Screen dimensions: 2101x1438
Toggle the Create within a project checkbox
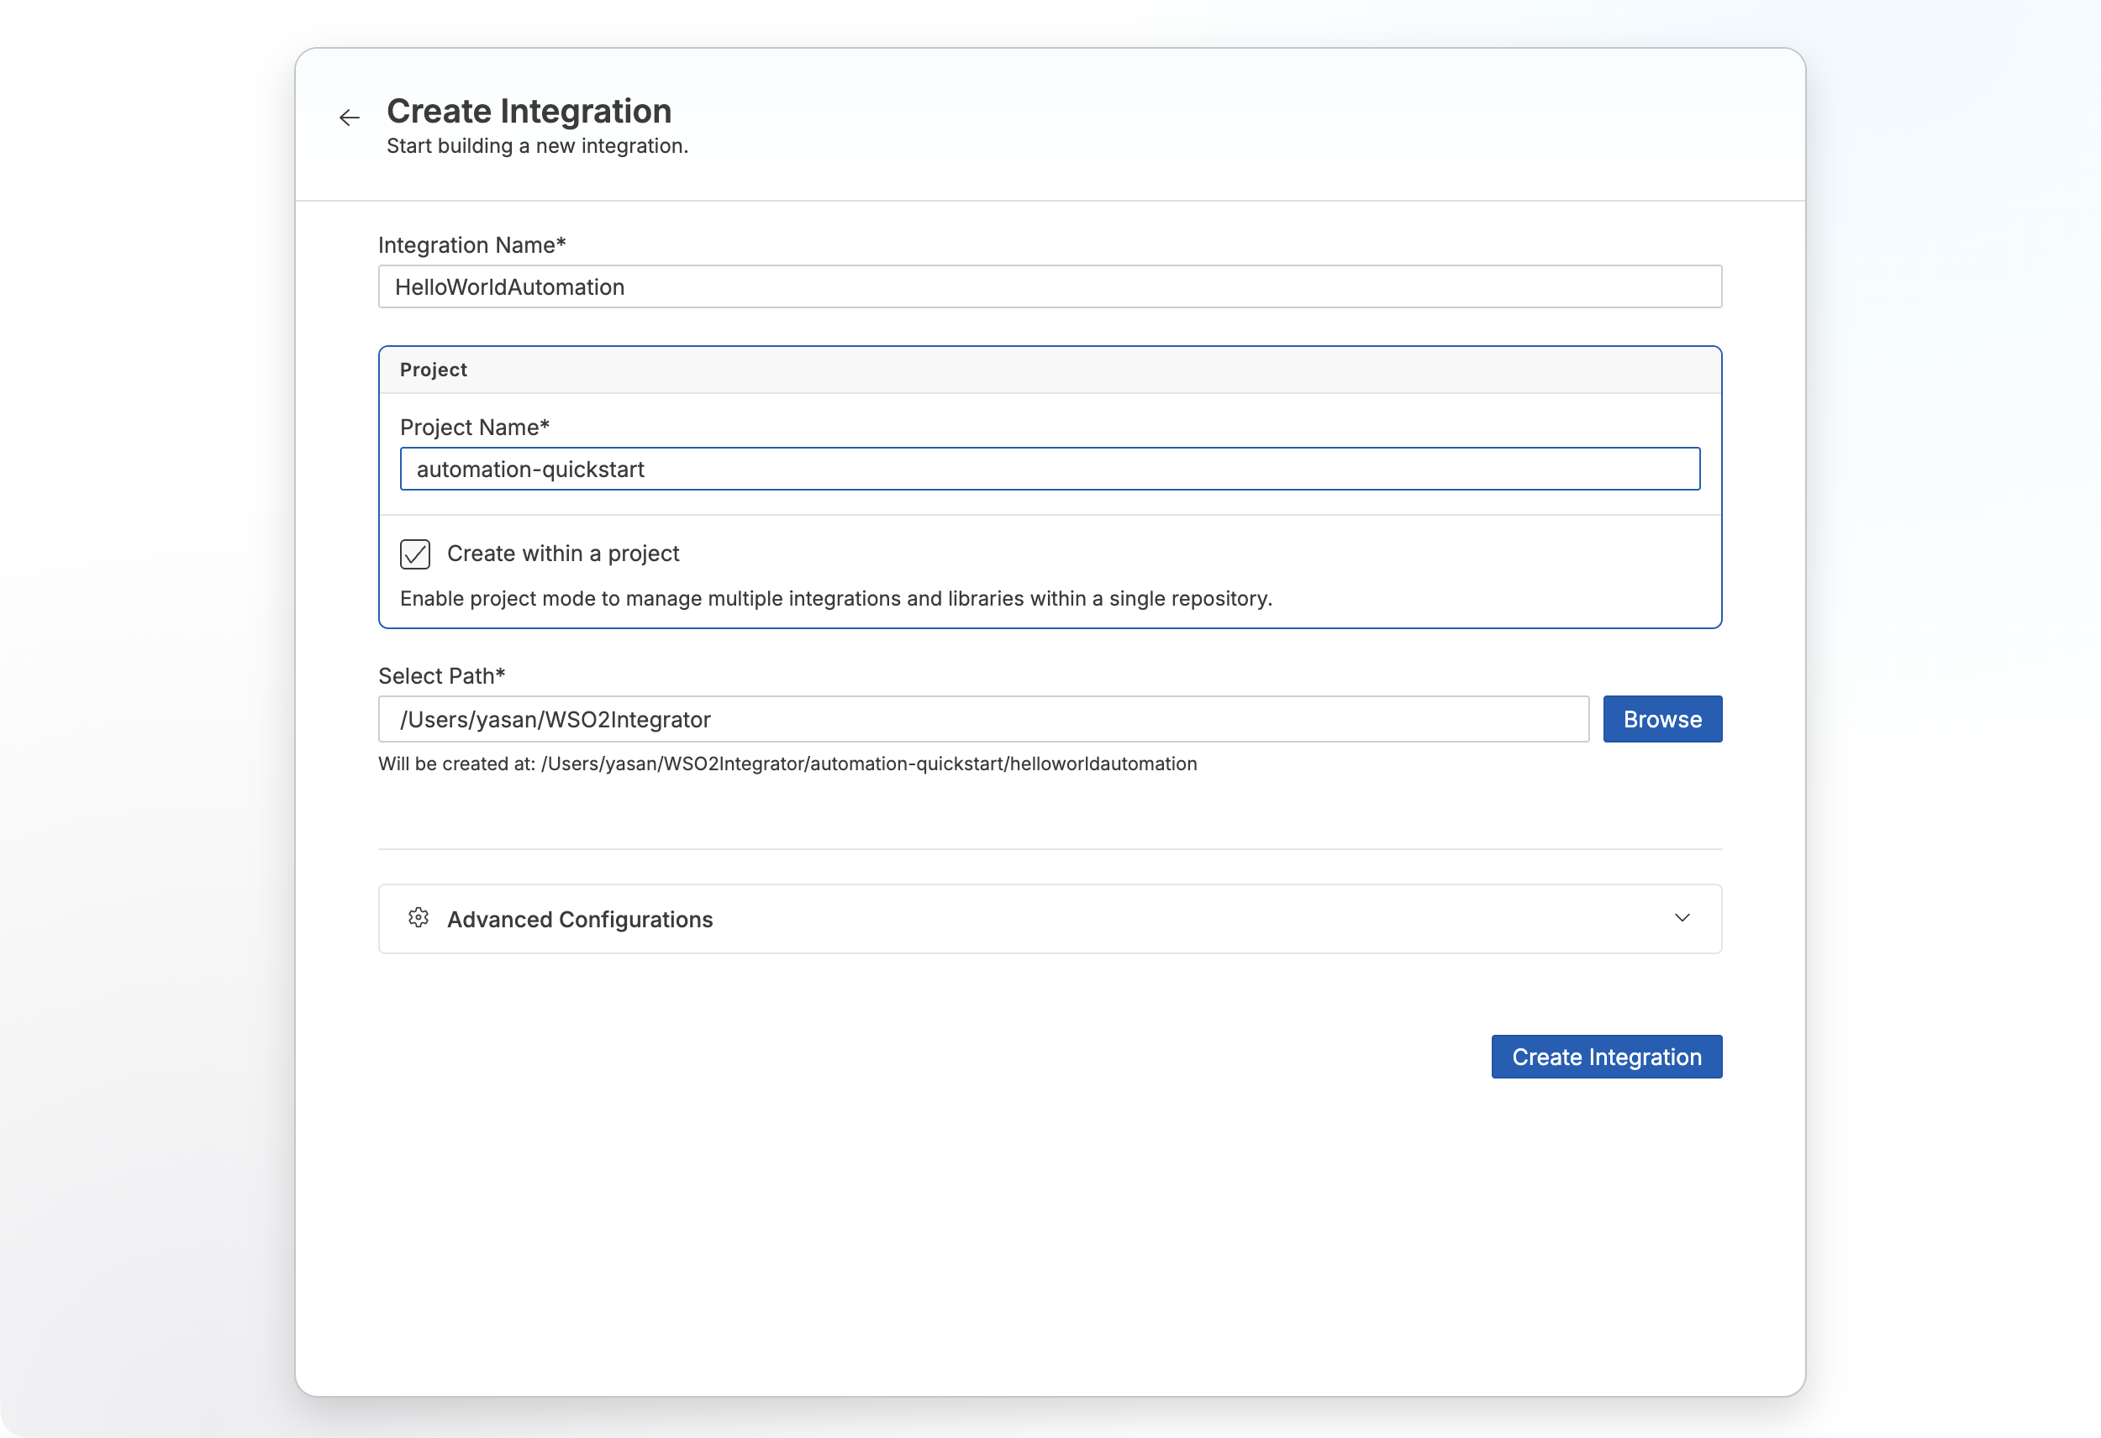(x=415, y=554)
